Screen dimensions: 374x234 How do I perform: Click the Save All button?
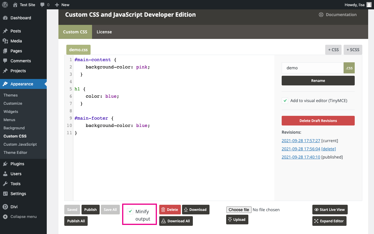click(110, 209)
